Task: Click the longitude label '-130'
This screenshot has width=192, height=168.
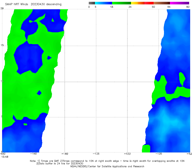Action: pyautogui.click(x=127, y=154)
